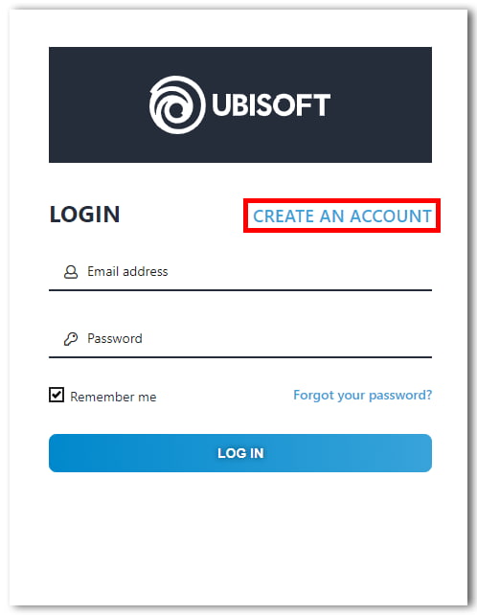Focus the Password input field

240,339
